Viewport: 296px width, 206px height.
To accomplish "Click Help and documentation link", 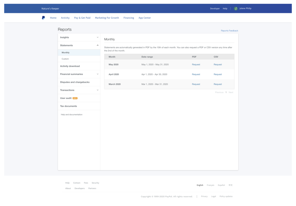I will [x=72, y=115].
